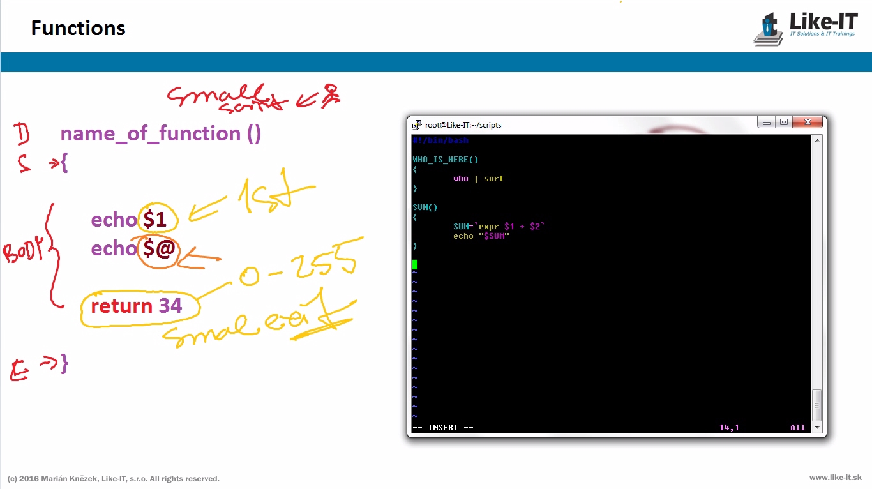Click the #!/bin/bash shebang line

[x=440, y=140]
